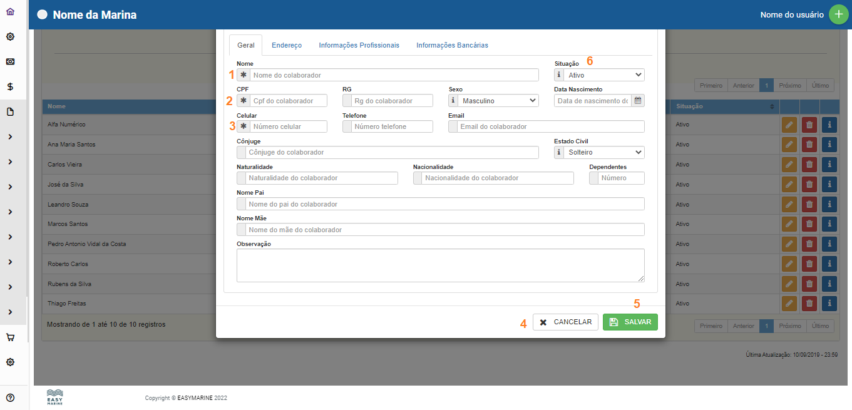The width and height of the screenshot is (852, 410).
Task: Click the Nome do colaborador input field
Action: coord(394,75)
